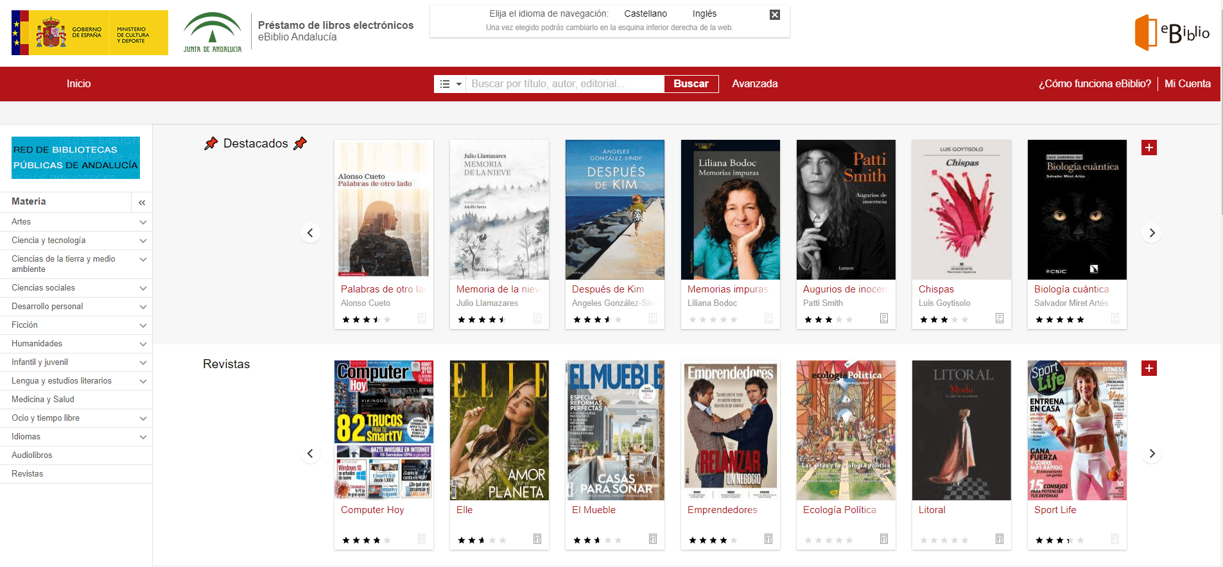Open Avanzada advanced search
Screen dimensions: 1223x567
coord(755,84)
